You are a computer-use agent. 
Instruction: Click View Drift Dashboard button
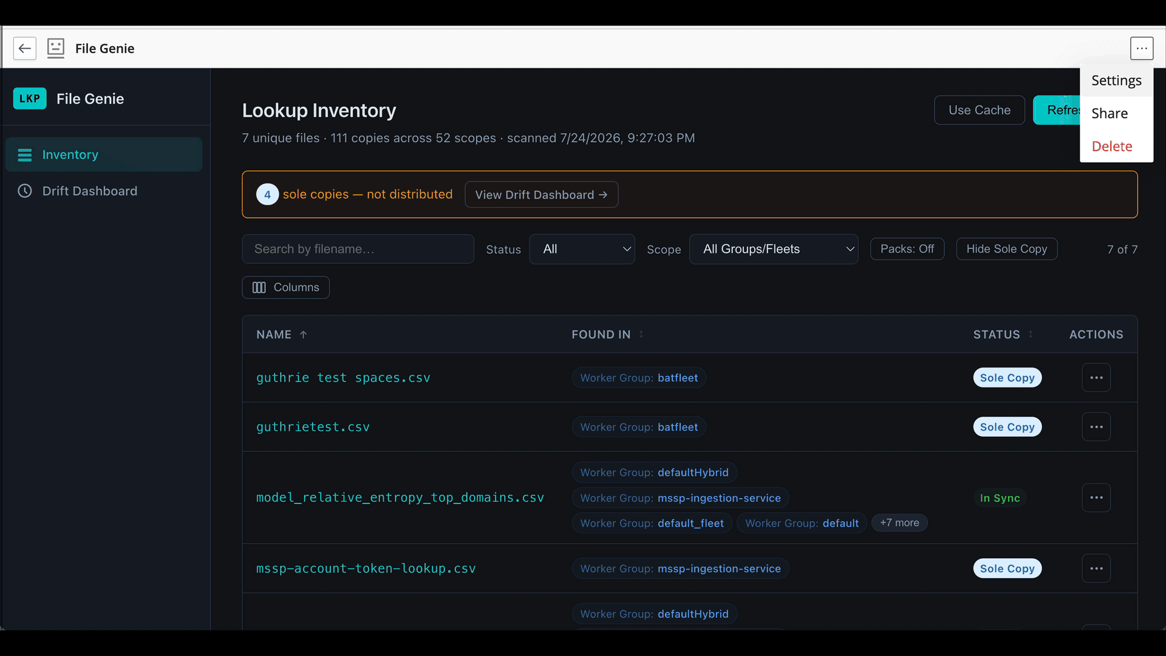point(542,194)
